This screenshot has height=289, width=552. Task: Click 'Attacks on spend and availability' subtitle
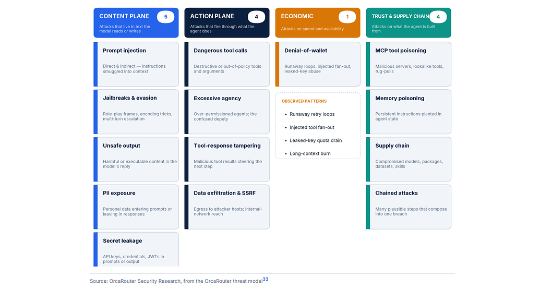[x=312, y=29]
